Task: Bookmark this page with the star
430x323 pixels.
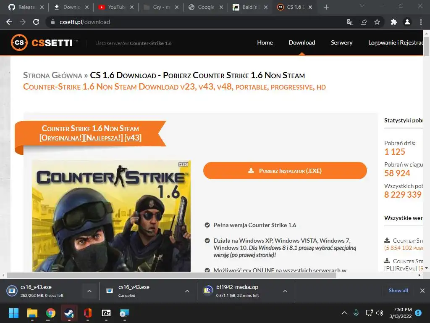Action: 377,22
